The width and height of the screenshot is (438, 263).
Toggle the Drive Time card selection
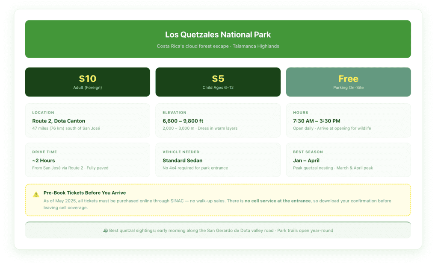[88, 160]
